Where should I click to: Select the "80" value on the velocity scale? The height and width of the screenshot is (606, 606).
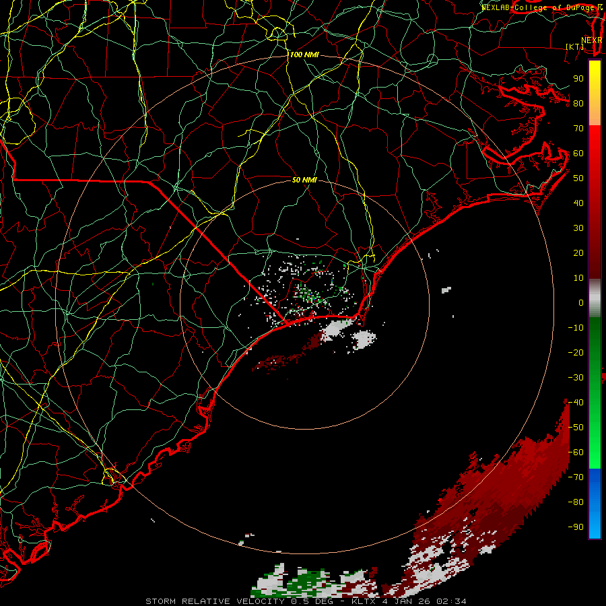(x=578, y=104)
